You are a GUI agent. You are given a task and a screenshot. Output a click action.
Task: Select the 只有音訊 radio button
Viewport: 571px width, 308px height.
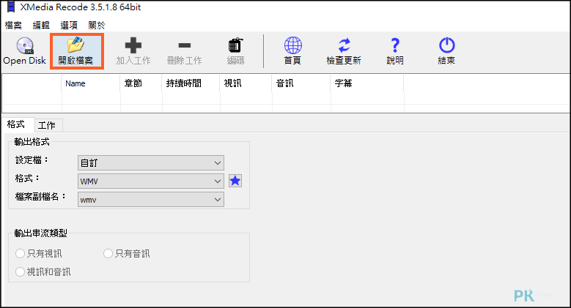click(108, 253)
